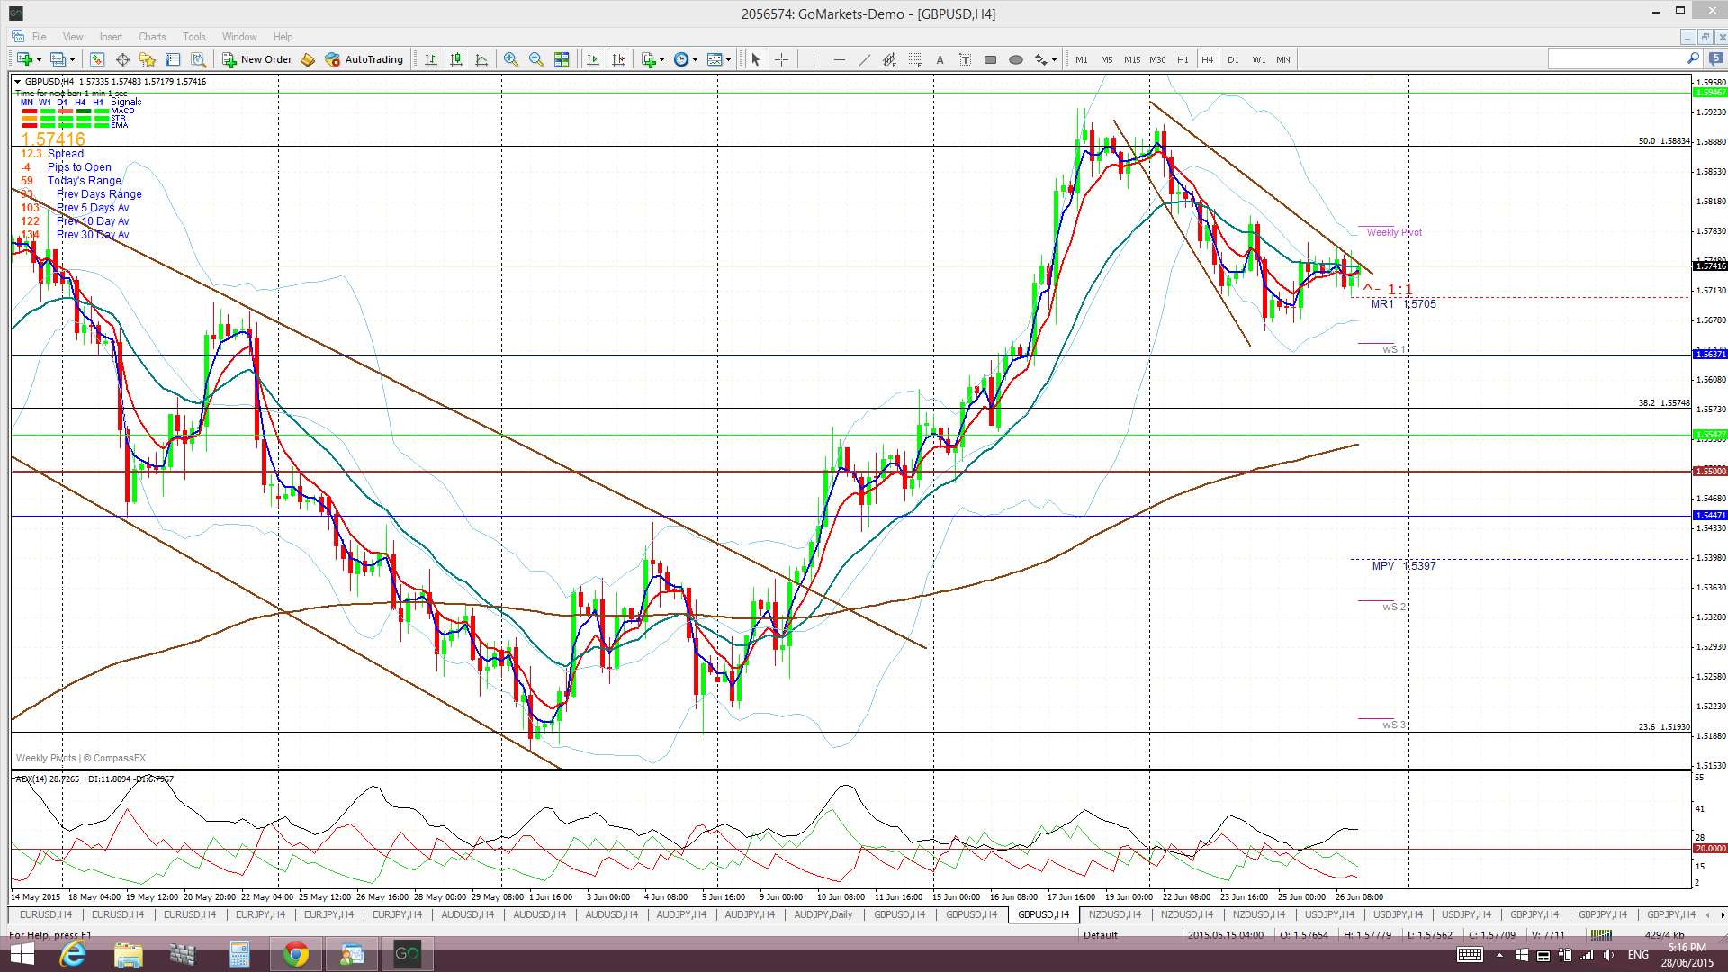This screenshot has height=972, width=1728.
Task: Switch timeframe to D1
Action: 1233,59
